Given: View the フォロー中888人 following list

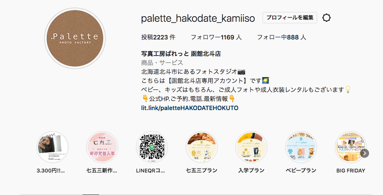Looking at the screenshot, I should [x=281, y=37].
